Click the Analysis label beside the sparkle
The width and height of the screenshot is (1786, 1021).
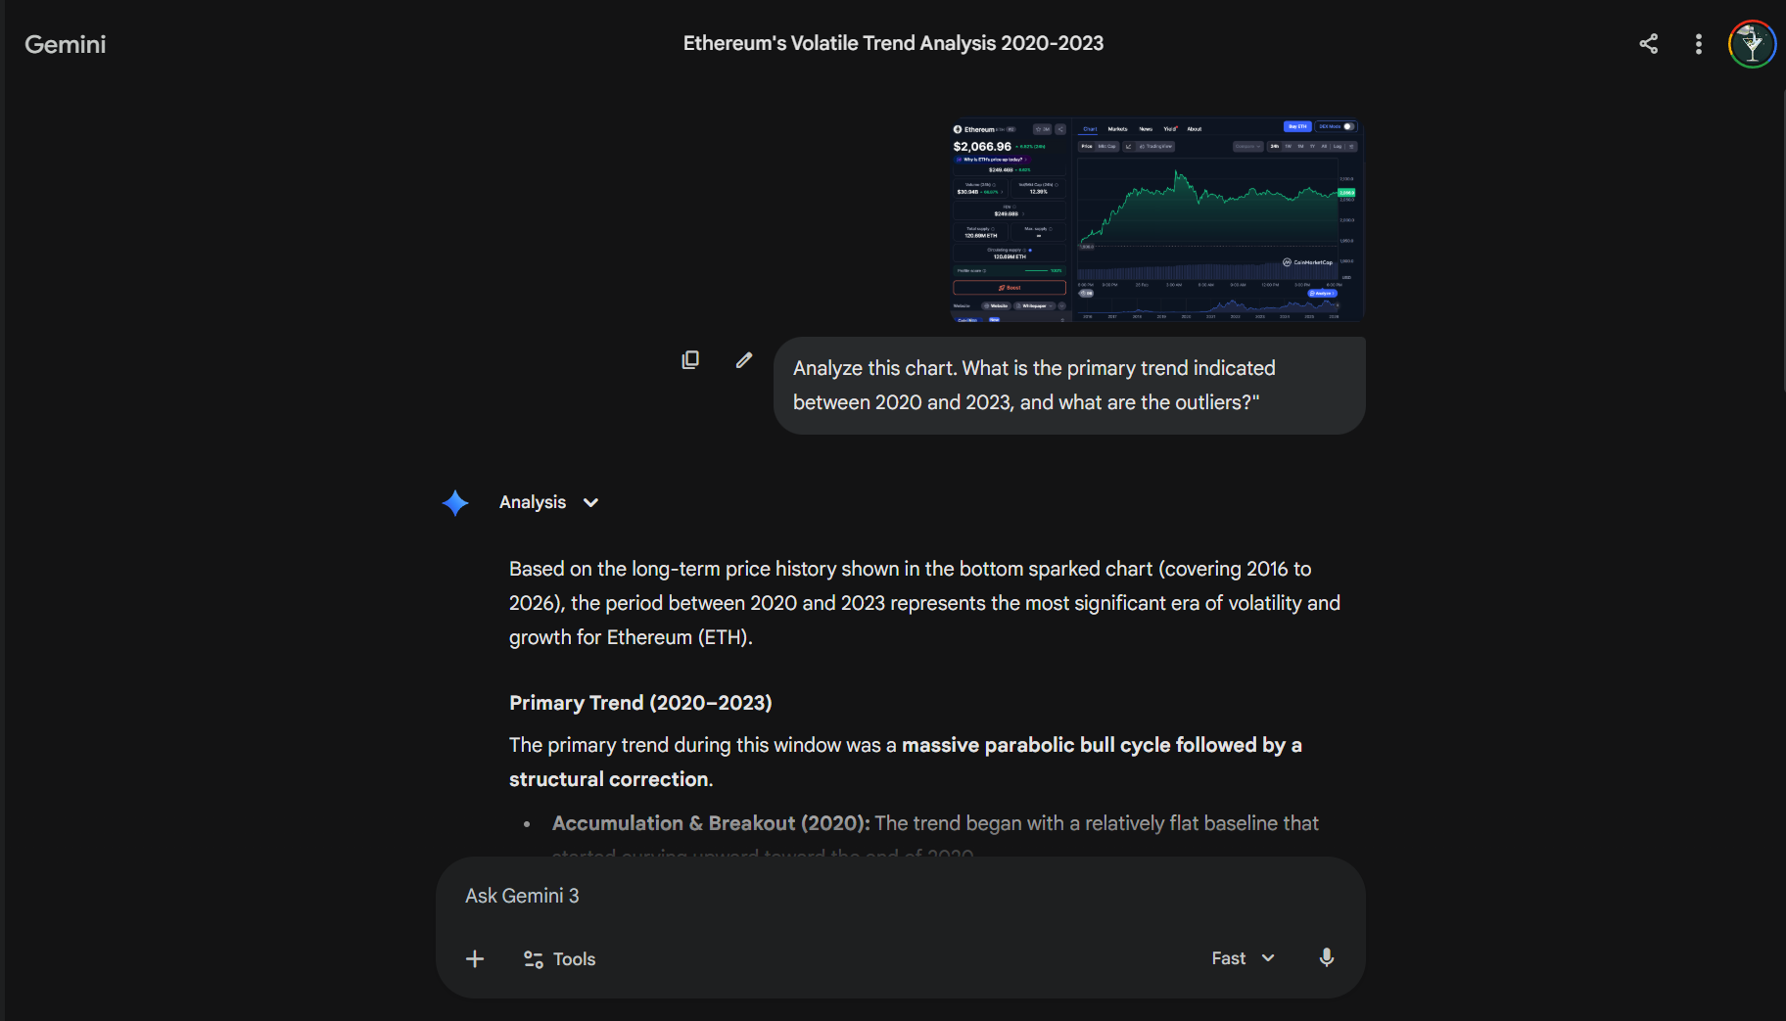tap(533, 502)
